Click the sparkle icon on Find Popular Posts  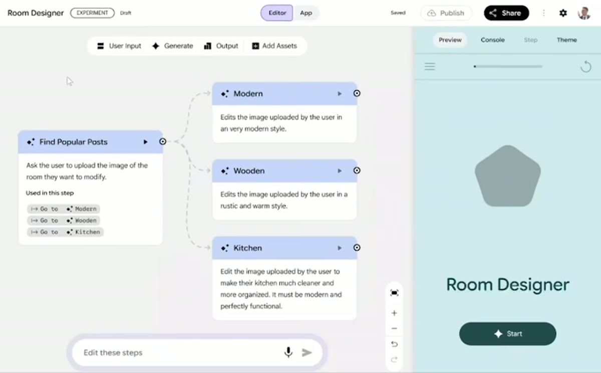click(31, 142)
